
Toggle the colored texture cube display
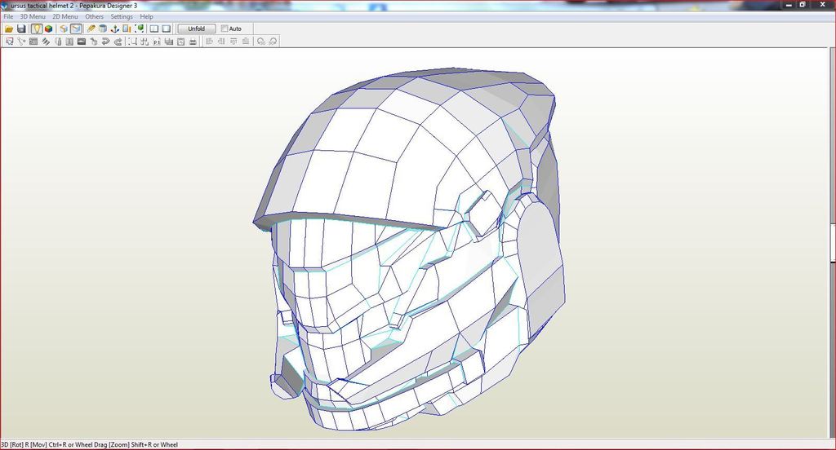click(x=48, y=29)
